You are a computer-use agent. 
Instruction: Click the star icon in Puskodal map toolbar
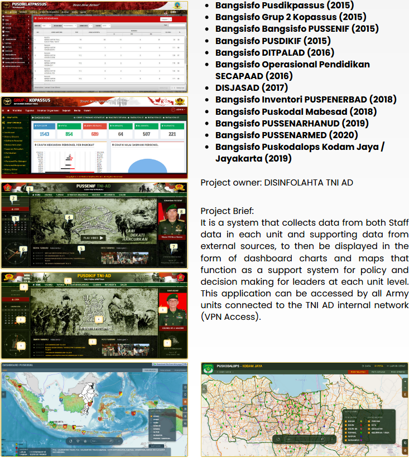(85, 441)
